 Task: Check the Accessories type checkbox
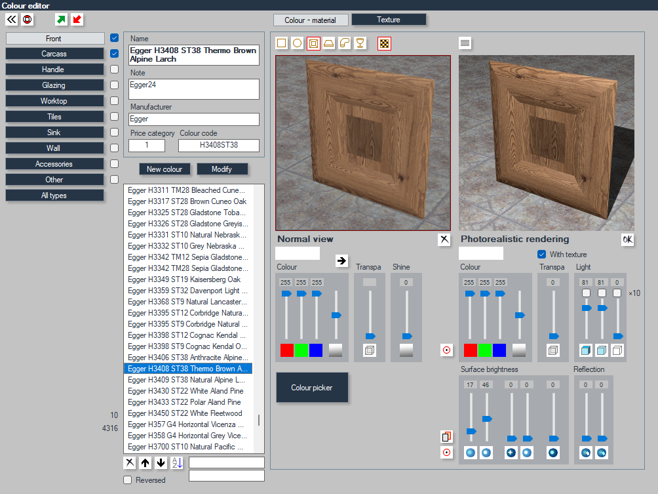click(x=114, y=164)
